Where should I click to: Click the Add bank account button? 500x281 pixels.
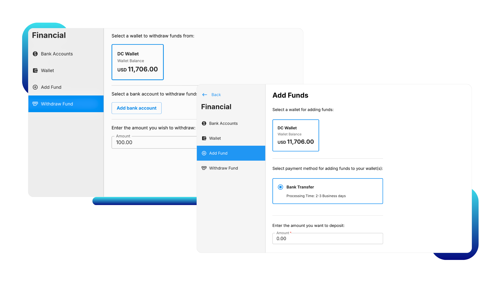pos(136,108)
